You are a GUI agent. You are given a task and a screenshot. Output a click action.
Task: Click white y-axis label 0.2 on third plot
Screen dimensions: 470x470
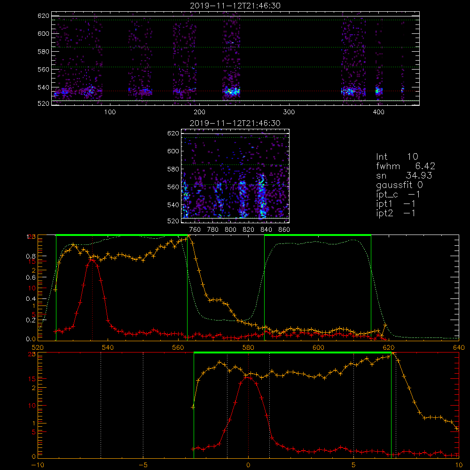coord(31,320)
